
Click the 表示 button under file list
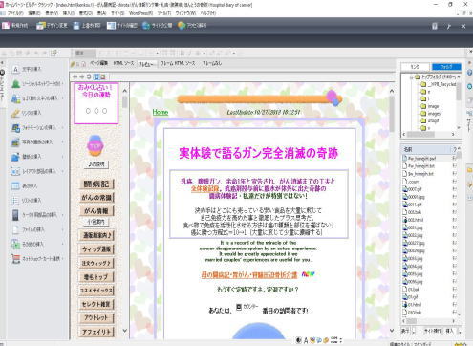point(405,331)
